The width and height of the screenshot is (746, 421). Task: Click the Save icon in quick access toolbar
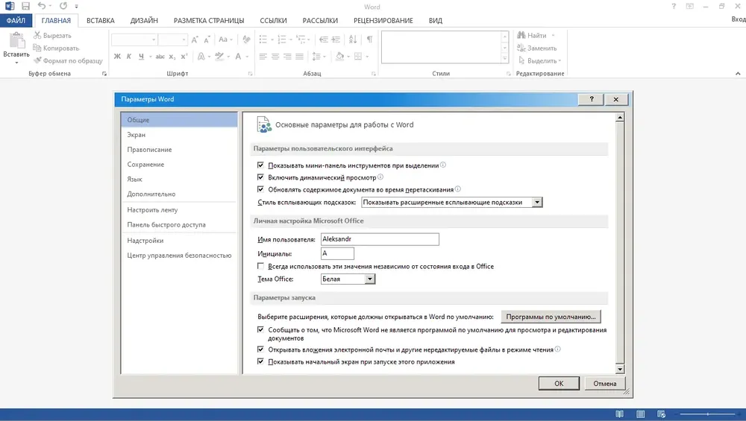[x=25, y=6]
